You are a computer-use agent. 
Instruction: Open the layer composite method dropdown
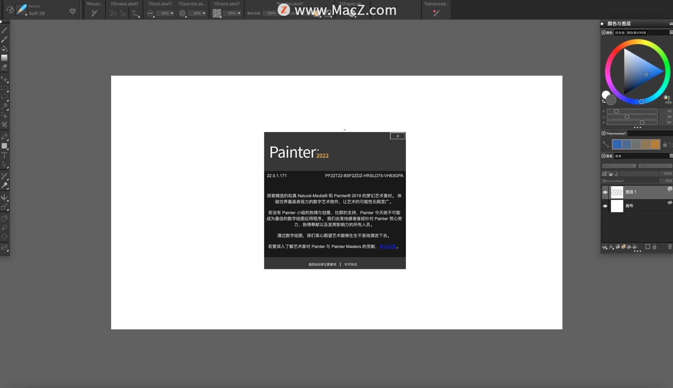[619, 166]
